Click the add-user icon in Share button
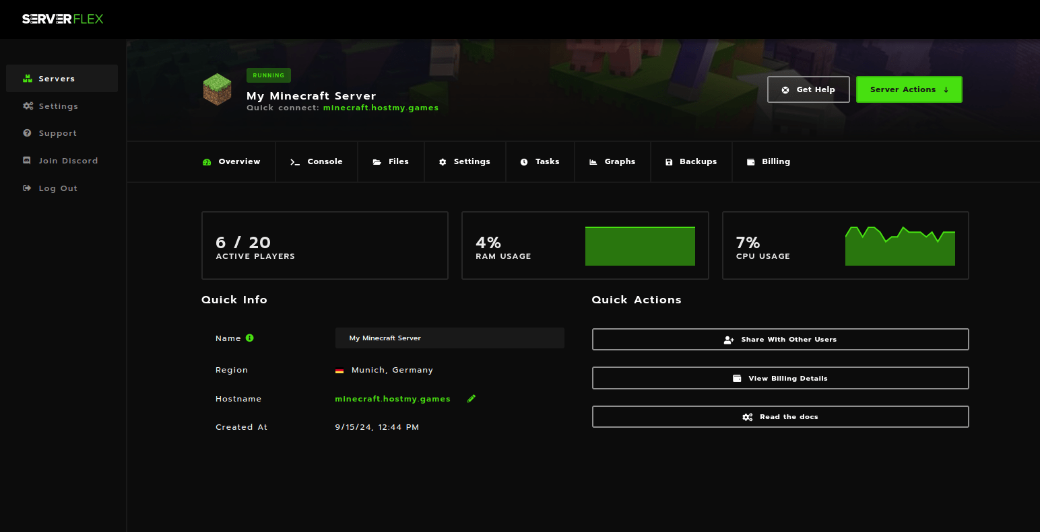The width and height of the screenshot is (1040, 532). click(x=729, y=340)
